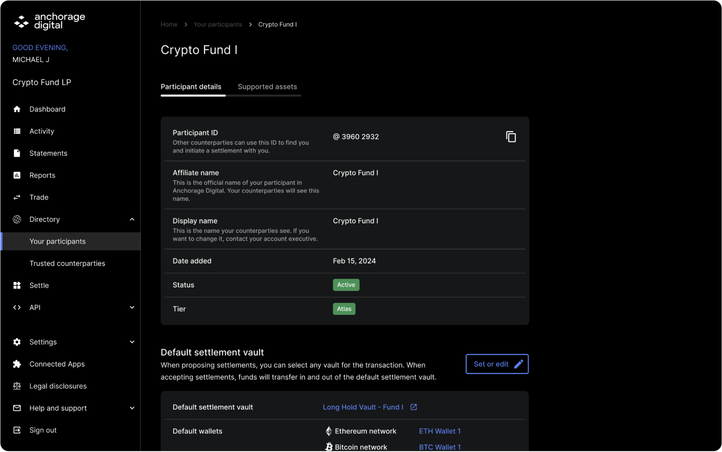Click the Ethereum network diamond icon
This screenshot has width=722, height=452.
click(x=329, y=431)
